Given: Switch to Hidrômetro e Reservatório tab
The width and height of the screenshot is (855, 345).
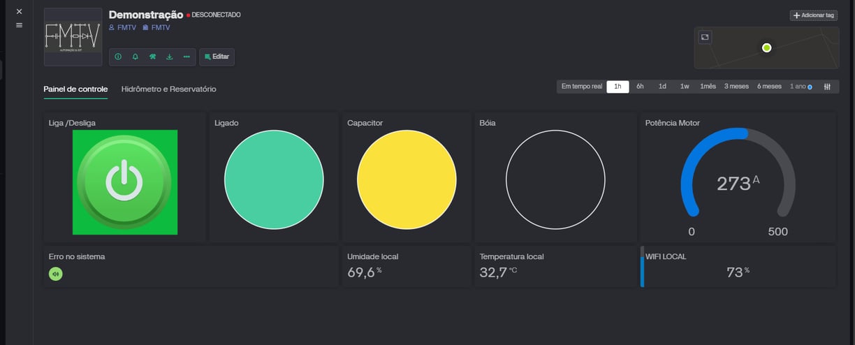Looking at the screenshot, I should point(168,89).
